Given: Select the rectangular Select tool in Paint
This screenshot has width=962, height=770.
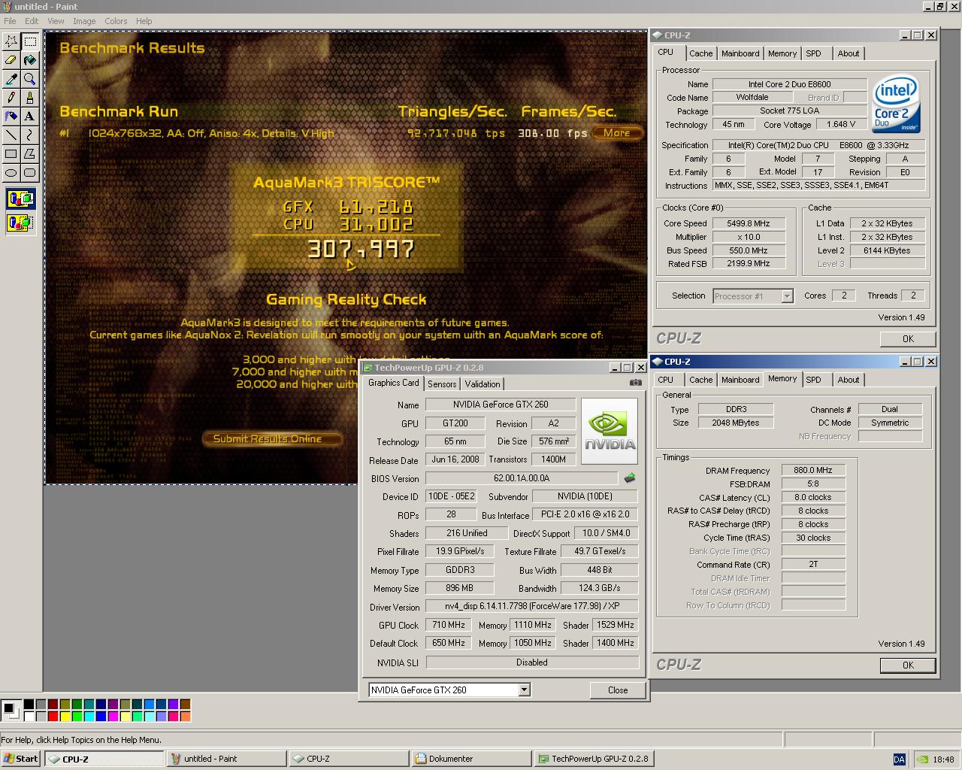Looking at the screenshot, I should click(29, 41).
